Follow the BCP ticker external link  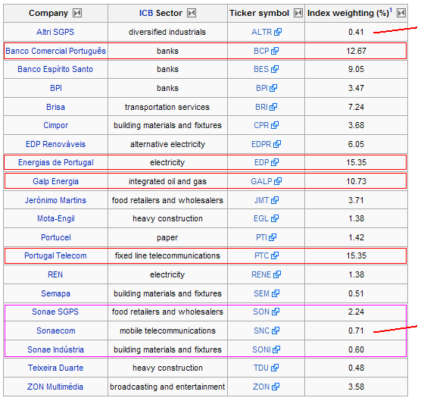pos(267,51)
